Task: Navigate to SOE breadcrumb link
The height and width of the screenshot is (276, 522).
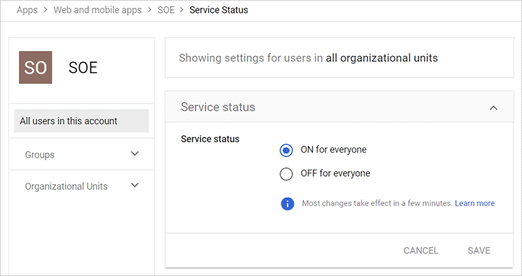Action: click(x=167, y=10)
